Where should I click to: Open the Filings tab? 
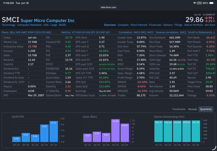click(178, 25)
